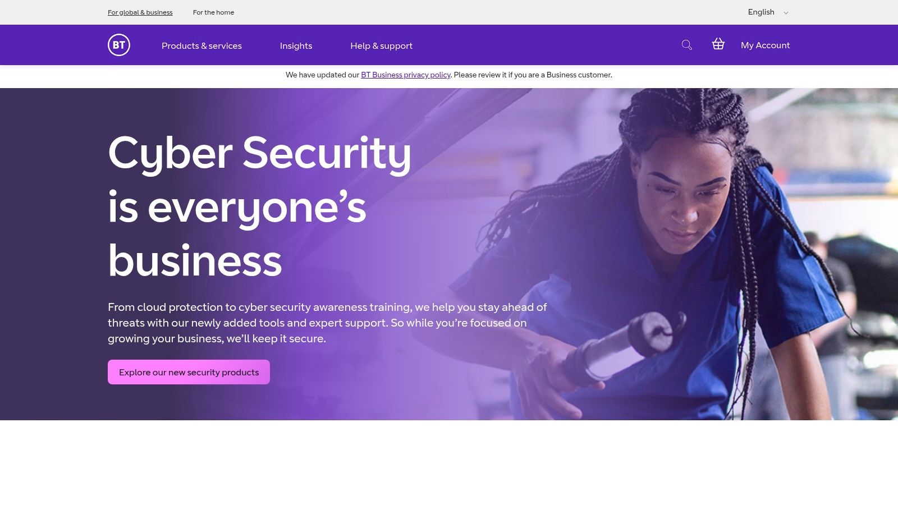
Task: Click the word business in the headline
Action: click(195, 261)
